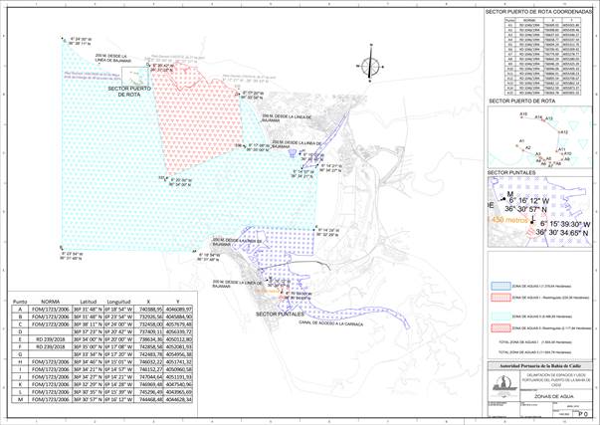
Task: Click longitude '6º 24' 00" W' in row C
Action: tap(119, 324)
